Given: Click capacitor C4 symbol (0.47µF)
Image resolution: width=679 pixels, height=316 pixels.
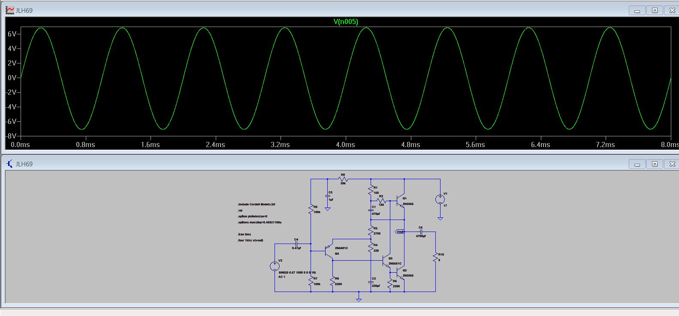Looking at the screenshot, I should [296, 244].
